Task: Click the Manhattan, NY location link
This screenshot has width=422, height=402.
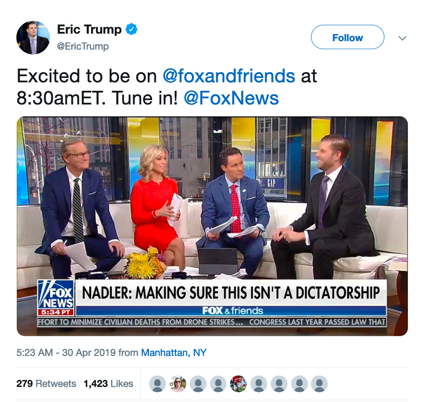Action: 174,352
